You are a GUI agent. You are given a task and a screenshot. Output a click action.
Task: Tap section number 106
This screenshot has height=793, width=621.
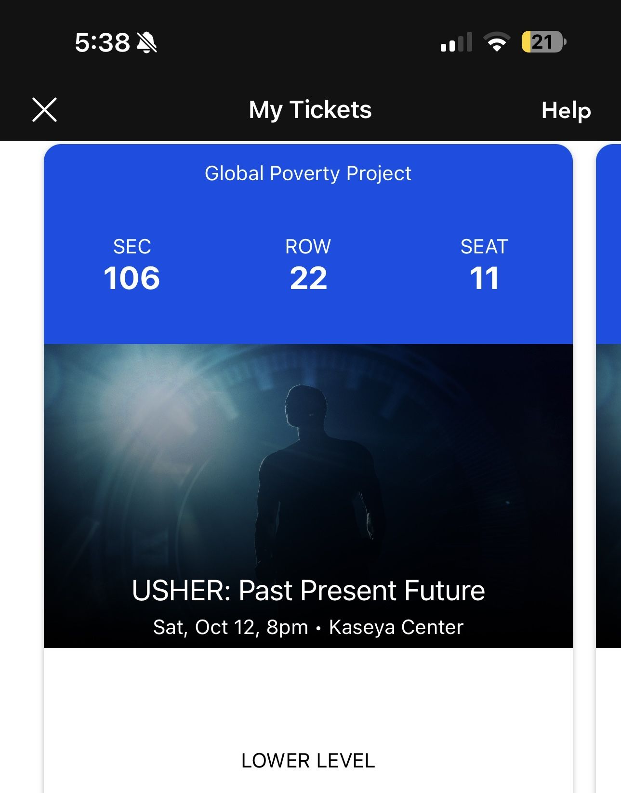coord(132,278)
